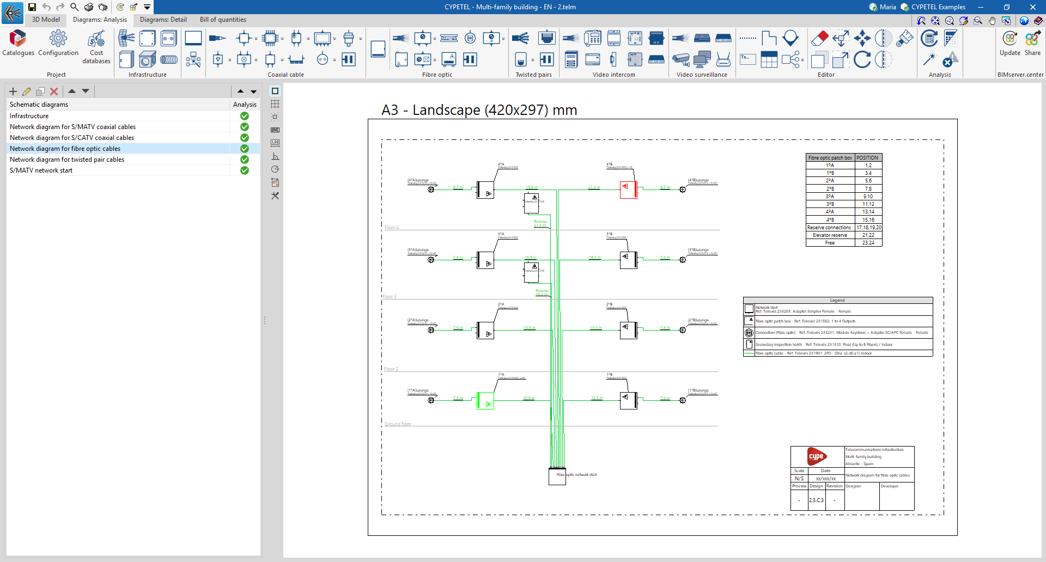Open the Catalogues panel
This screenshot has width=1046, height=562.
(x=18, y=43)
